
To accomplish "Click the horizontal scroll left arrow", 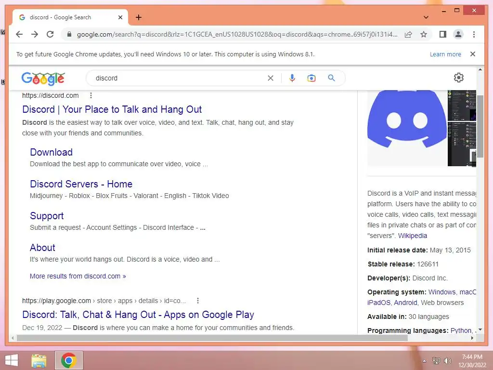I will [13, 338].
